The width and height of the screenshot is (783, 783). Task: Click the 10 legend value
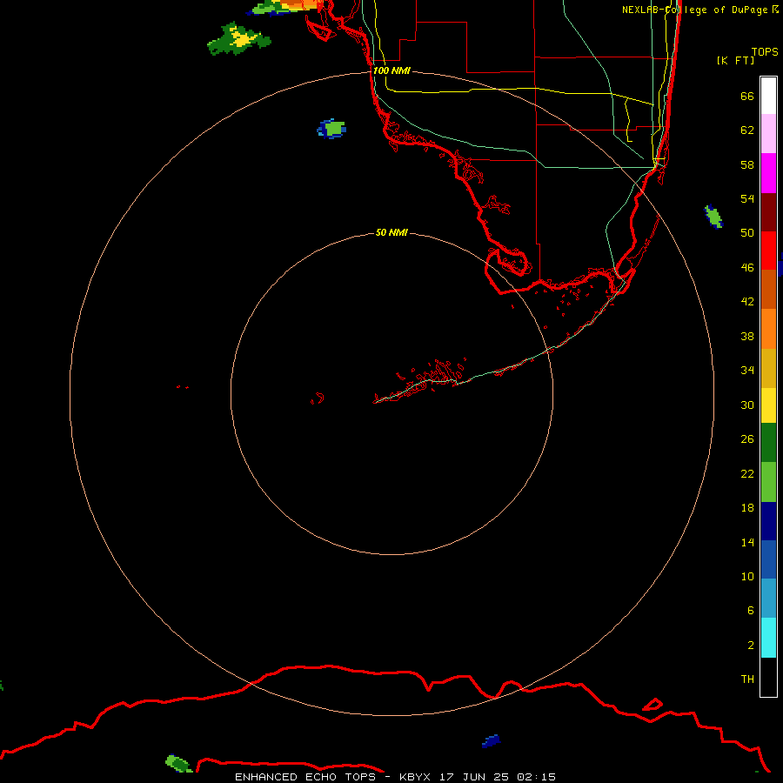(747, 576)
